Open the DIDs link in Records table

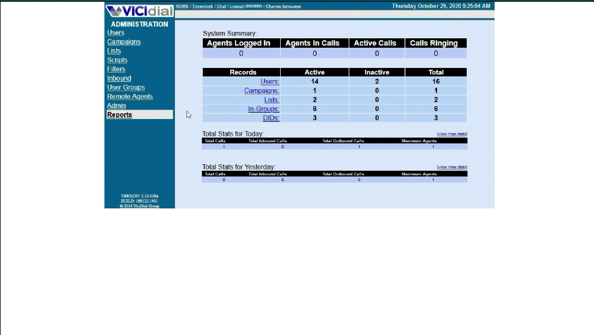coord(270,118)
